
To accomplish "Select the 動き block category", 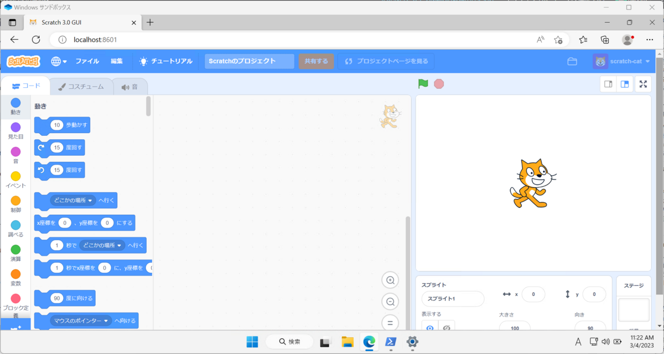I will (15, 107).
